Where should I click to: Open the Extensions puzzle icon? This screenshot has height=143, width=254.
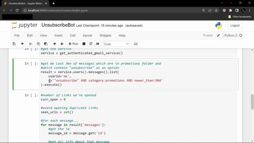click(231, 10)
